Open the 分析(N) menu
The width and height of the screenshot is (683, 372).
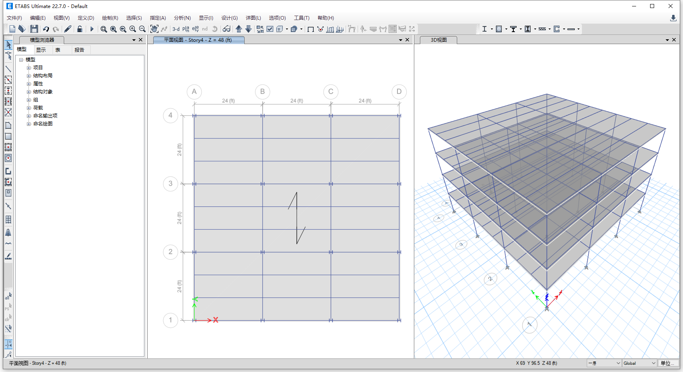pyautogui.click(x=182, y=18)
